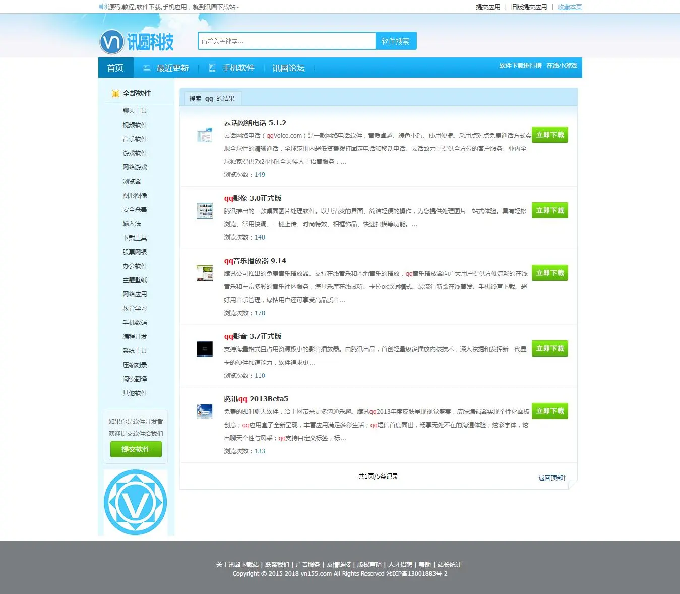Select 音乐软件 category
This screenshot has width=680, height=594.
click(135, 139)
